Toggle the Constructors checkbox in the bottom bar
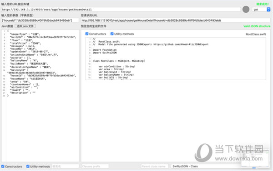Viewport: 273px width, 171px height. point(3,166)
